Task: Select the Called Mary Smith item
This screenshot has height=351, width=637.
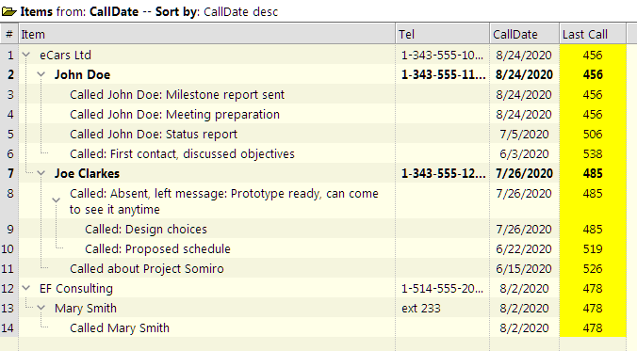Action: click(120, 327)
